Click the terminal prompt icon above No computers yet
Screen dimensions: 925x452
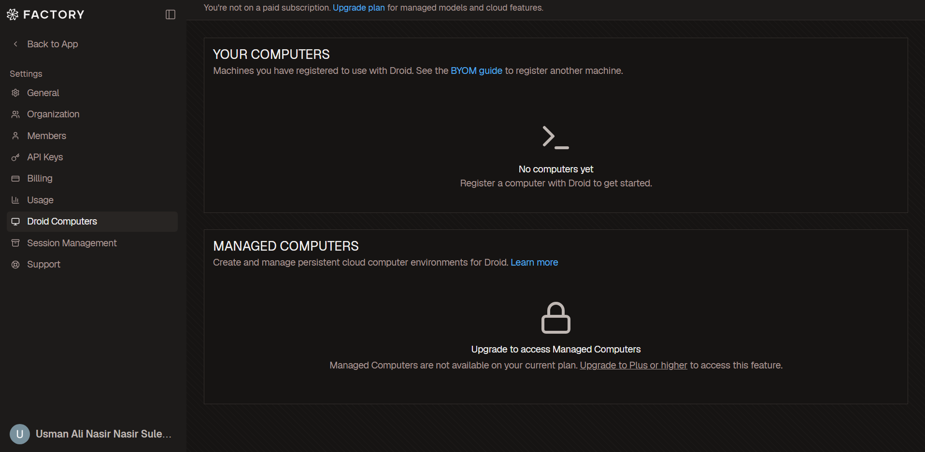click(555, 137)
